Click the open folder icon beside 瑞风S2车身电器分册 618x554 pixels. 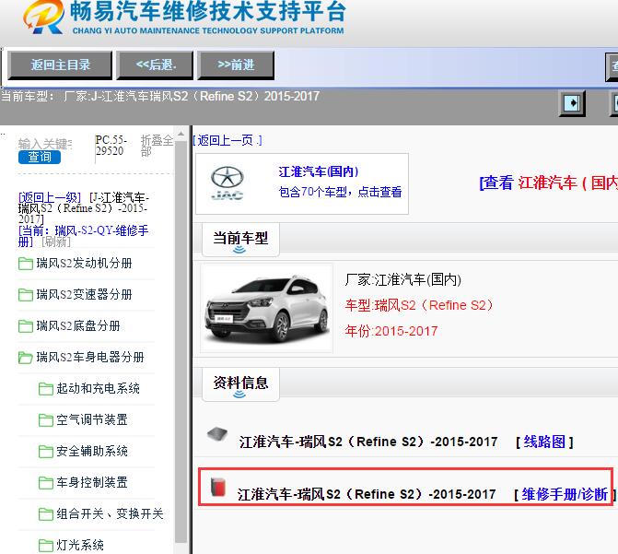tap(26, 358)
